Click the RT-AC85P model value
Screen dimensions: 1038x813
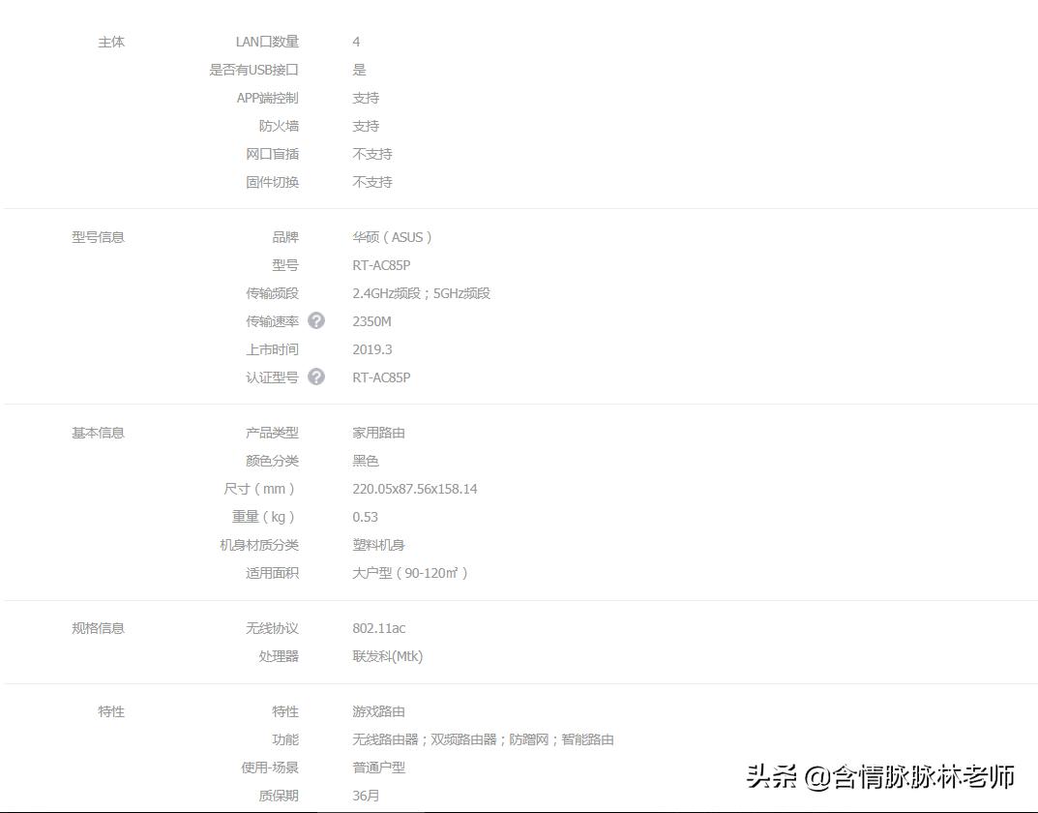(381, 264)
